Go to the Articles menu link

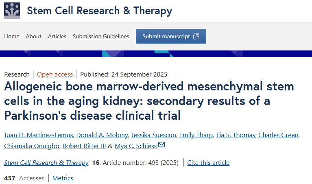tap(57, 36)
